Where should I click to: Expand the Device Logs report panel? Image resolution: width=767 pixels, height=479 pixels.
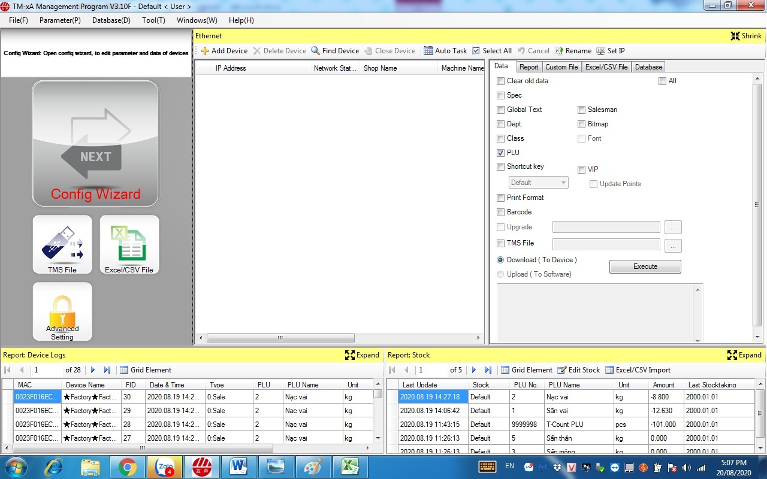pos(363,355)
